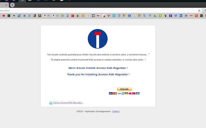Open the Amazon FR bookmark

pos(47,16)
